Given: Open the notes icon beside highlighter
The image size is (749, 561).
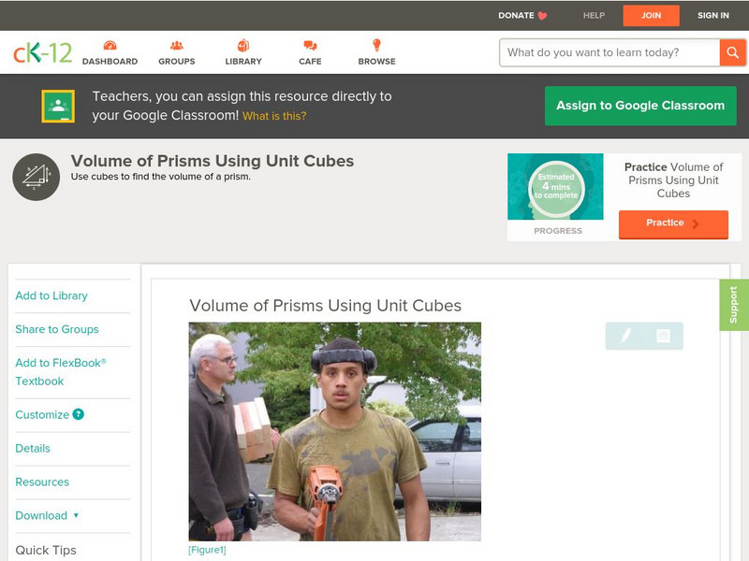Looking at the screenshot, I should click(x=663, y=336).
